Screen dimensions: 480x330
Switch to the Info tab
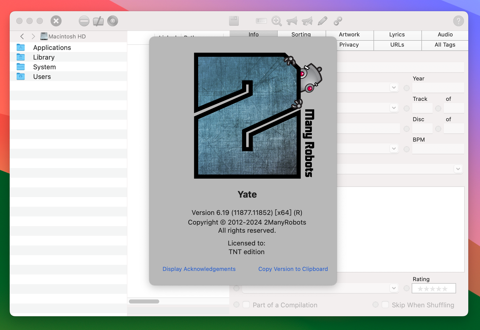click(254, 34)
